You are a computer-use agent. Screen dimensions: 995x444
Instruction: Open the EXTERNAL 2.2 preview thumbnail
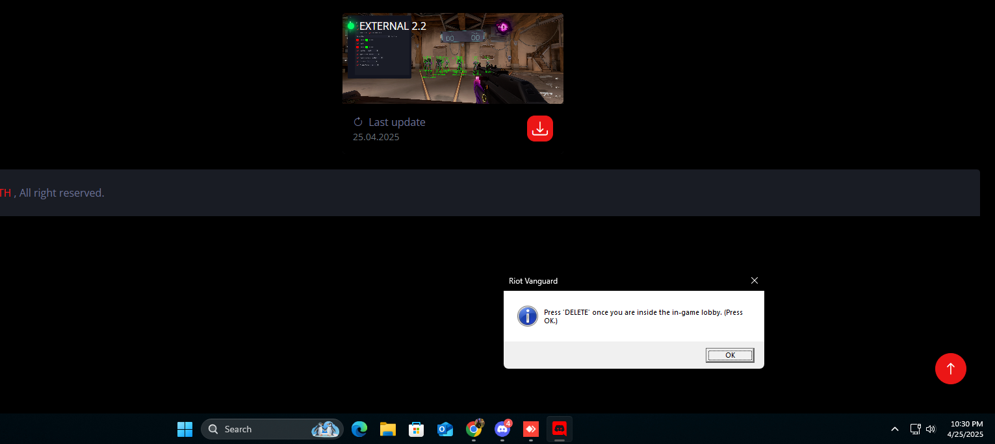[452, 58]
